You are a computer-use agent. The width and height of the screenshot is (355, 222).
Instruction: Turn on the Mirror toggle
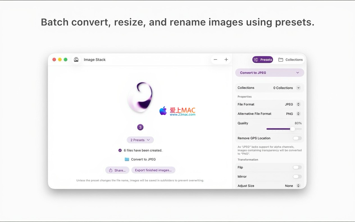point(297,177)
